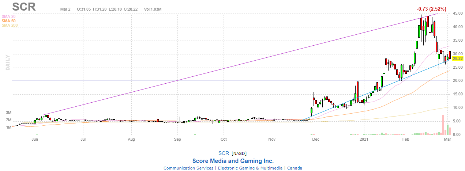Click the DAILY timeframe label
The width and height of the screenshot is (465, 171).
(x=7, y=63)
